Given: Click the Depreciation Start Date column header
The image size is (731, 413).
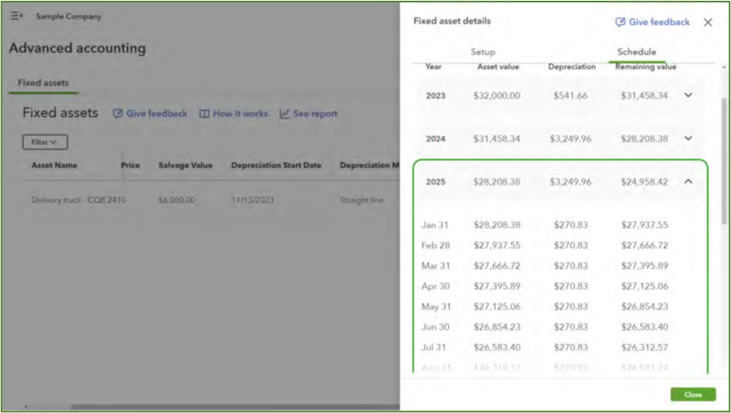Looking at the screenshot, I should coord(276,166).
